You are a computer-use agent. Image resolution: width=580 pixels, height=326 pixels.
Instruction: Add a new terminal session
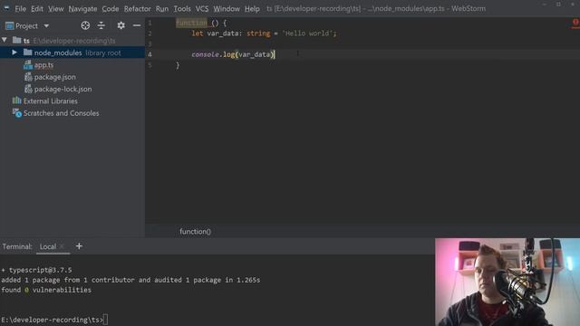click(x=79, y=246)
